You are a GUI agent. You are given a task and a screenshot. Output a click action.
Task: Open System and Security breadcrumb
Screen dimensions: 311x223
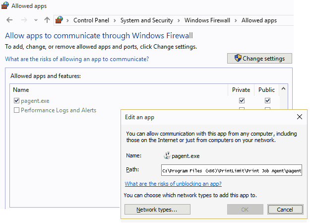[x=147, y=20]
